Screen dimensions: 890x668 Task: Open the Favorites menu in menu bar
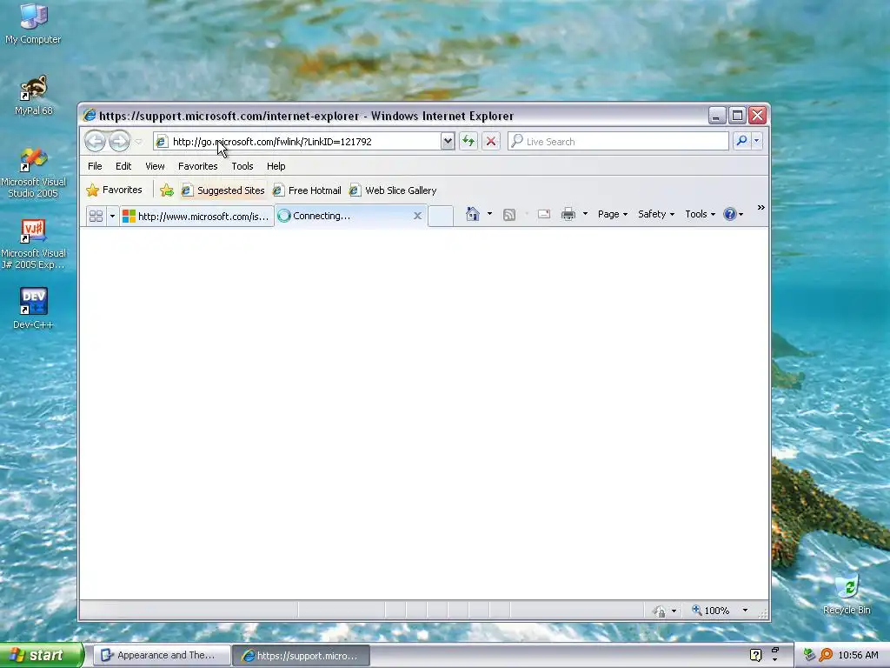coord(197,166)
